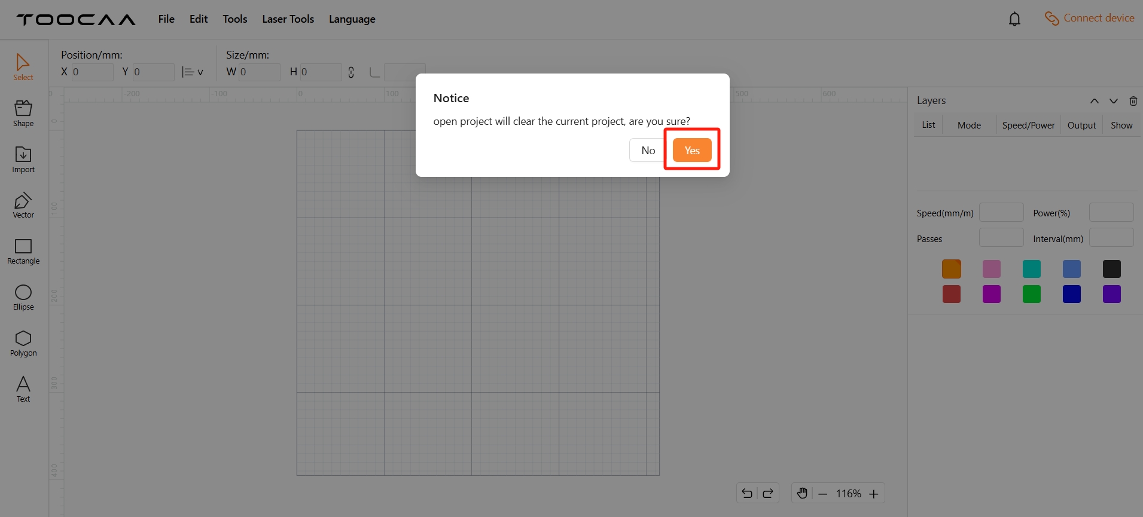Image resolution: width=1143 pixels, height=517 pixels.
Task: Pick the violet layer color
Action: 1112,294
